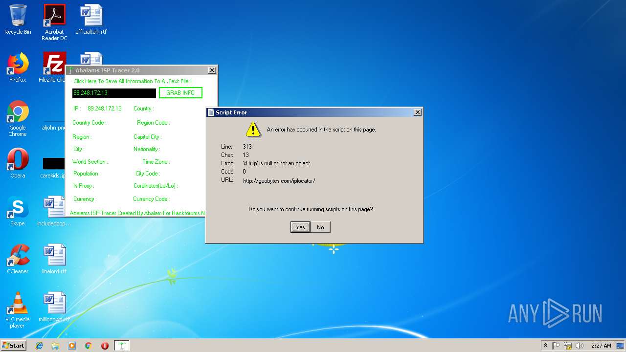Open linelord.rtf document icon
626x352 pixels.
coord(54,259)
